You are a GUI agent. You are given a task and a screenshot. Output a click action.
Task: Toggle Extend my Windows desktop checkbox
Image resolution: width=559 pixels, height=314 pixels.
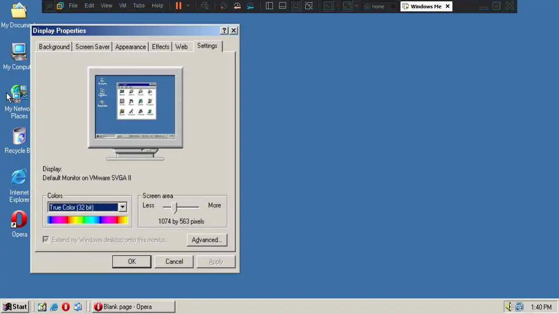pos(46,240)
